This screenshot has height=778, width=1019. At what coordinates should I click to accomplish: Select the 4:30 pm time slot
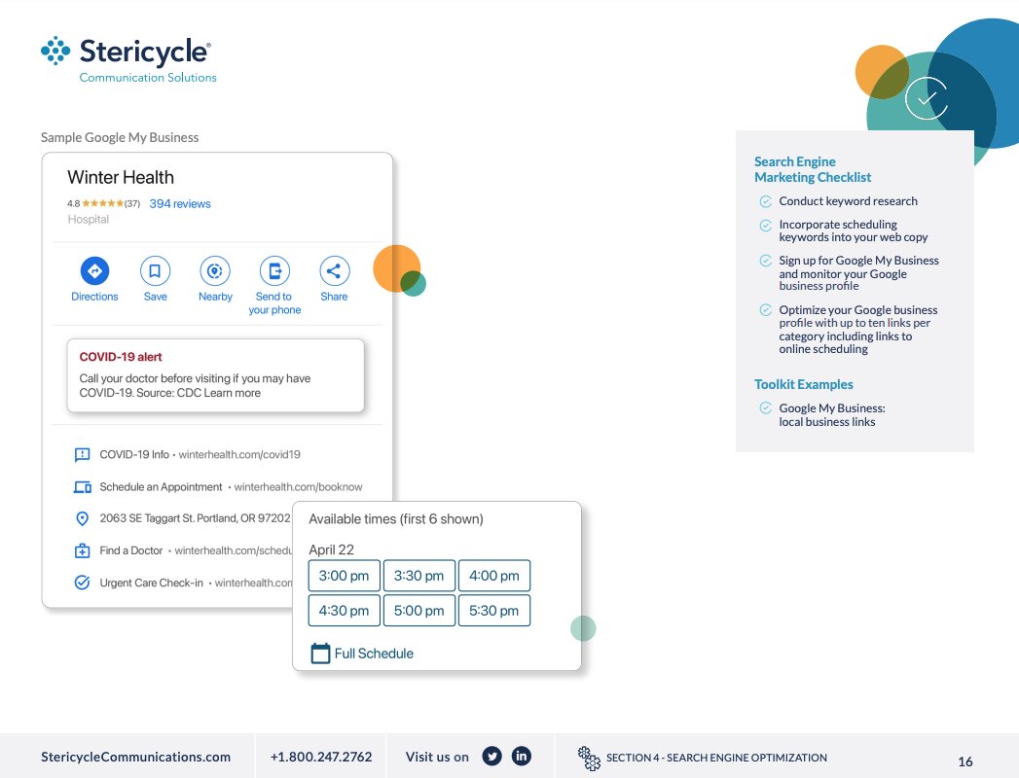click(x=344, y=611)
